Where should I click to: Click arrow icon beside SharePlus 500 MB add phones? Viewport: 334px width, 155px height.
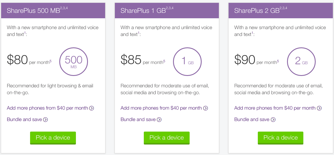(92, 108)
